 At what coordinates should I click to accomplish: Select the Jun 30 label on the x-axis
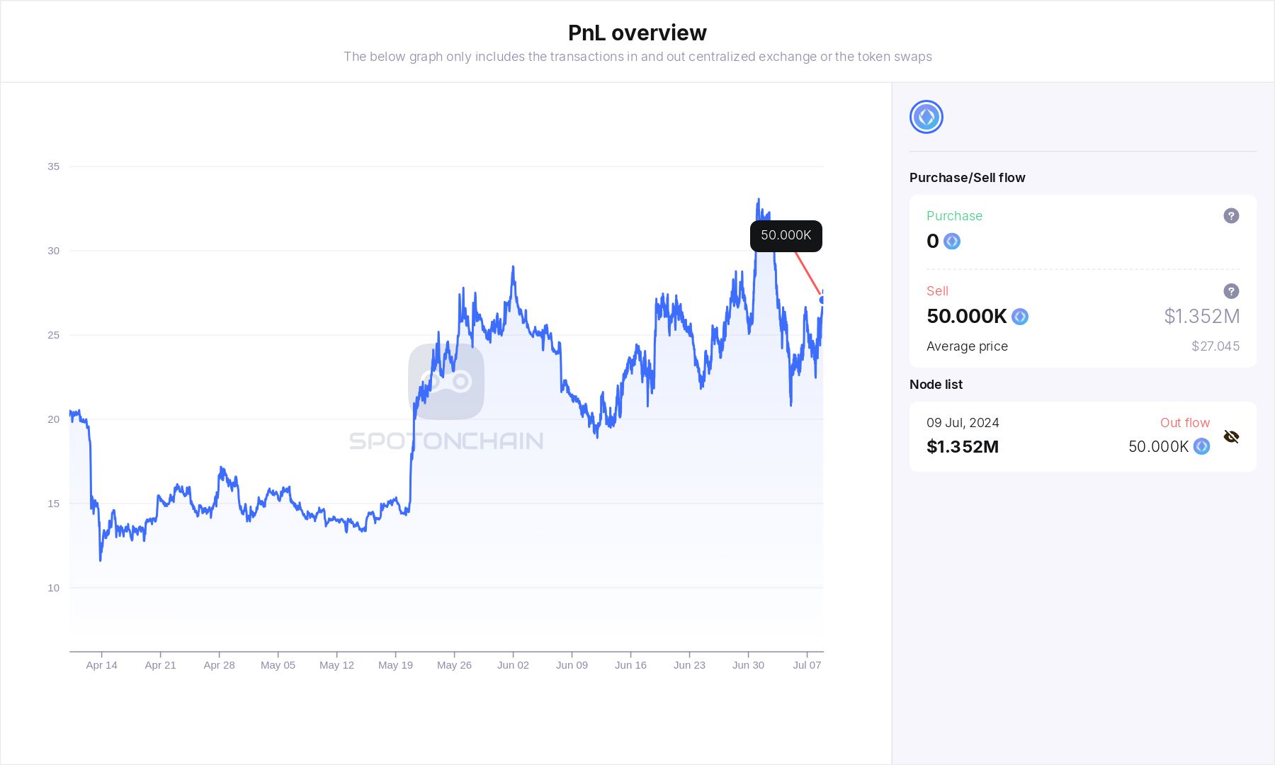click(x=749, y=664)
